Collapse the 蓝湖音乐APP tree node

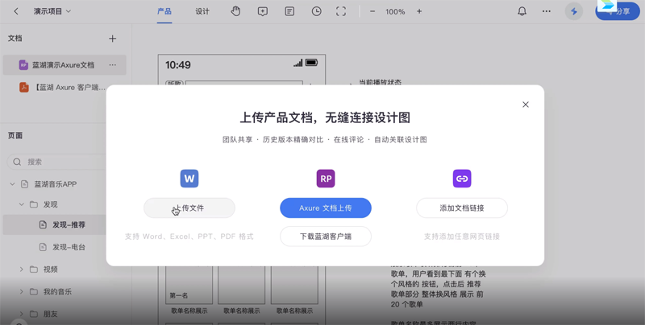(x=12, y=184)
